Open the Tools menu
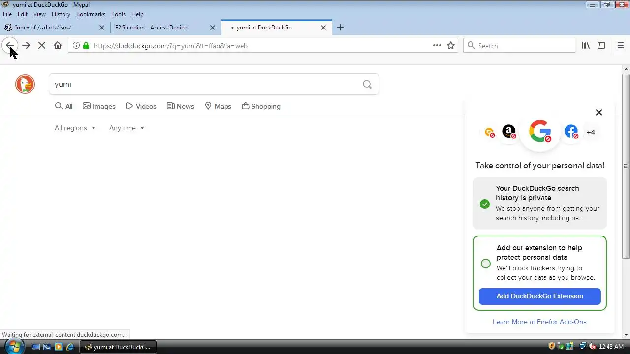 (x=118, y=14)
